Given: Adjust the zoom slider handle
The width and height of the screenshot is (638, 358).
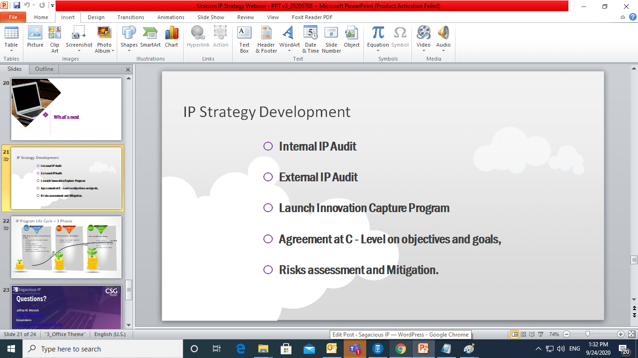Looking at the screenshot, I should 588,334.
